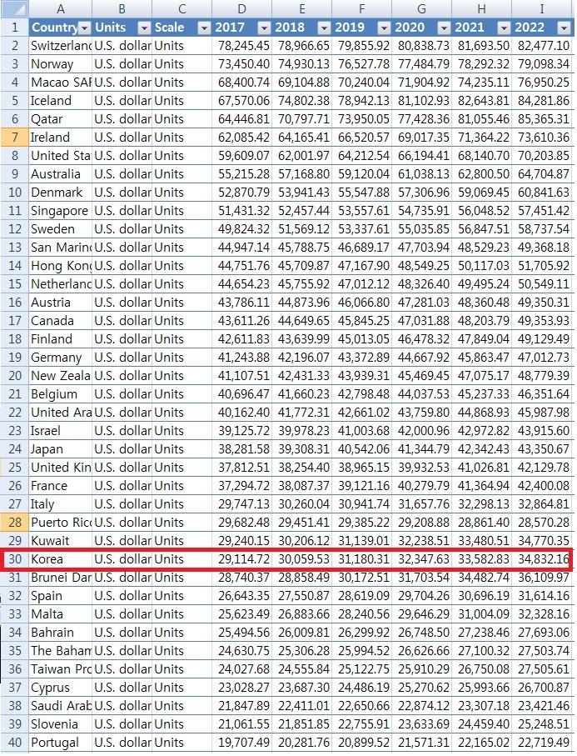The image size is (577, 756).
Task: Click the Germany country cell
Action: pos(61,358)
